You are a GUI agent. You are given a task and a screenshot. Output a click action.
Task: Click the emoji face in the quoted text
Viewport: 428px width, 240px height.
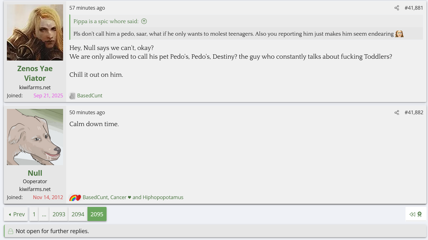(x=399, y=34)
